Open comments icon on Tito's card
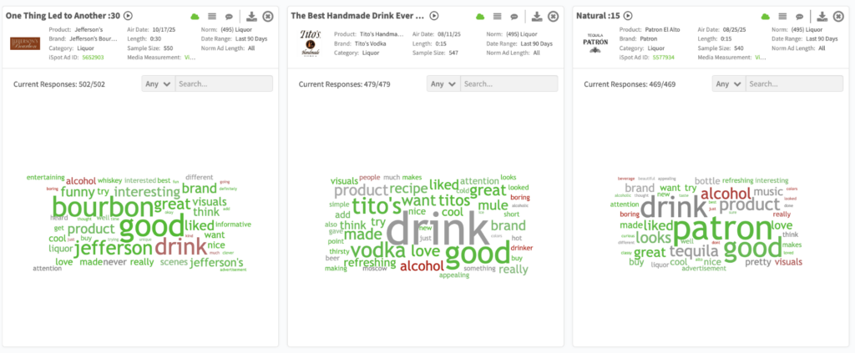 (514, 16)
